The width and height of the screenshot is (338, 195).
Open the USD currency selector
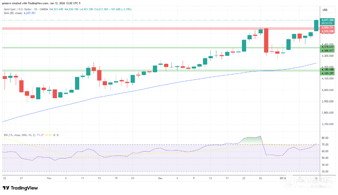click(325, 10)
